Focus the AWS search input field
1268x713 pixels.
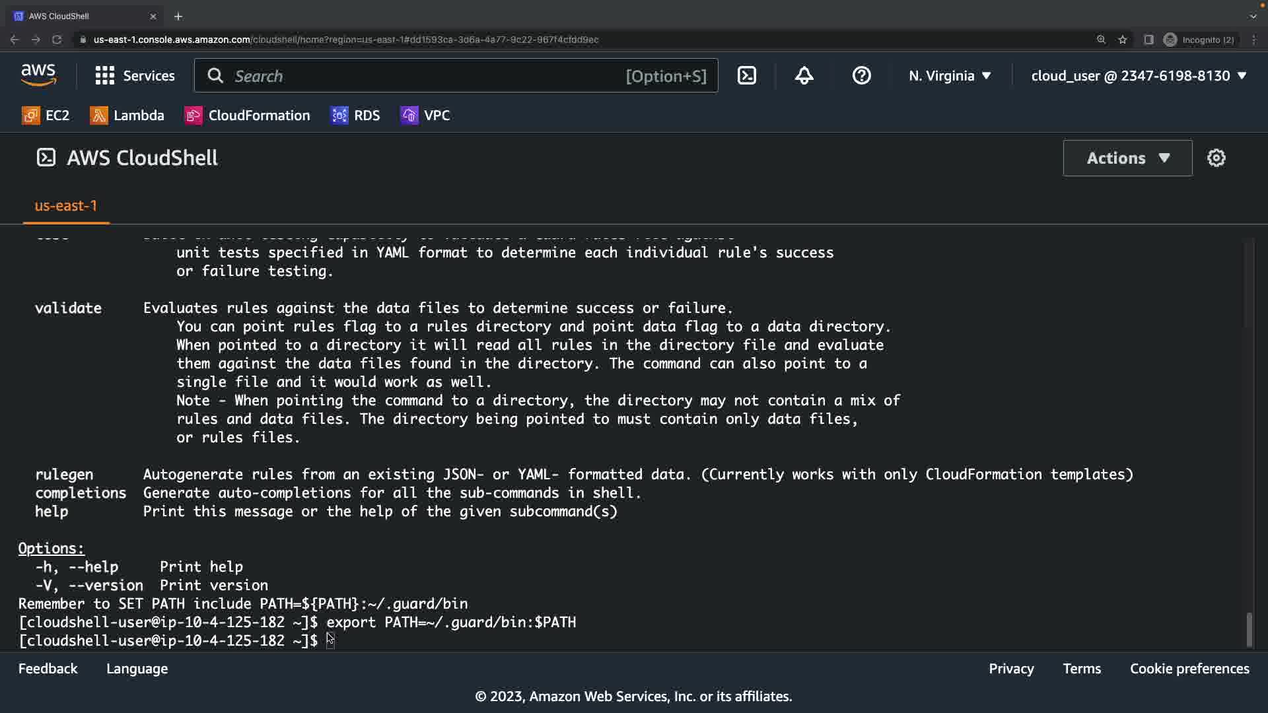429,76
